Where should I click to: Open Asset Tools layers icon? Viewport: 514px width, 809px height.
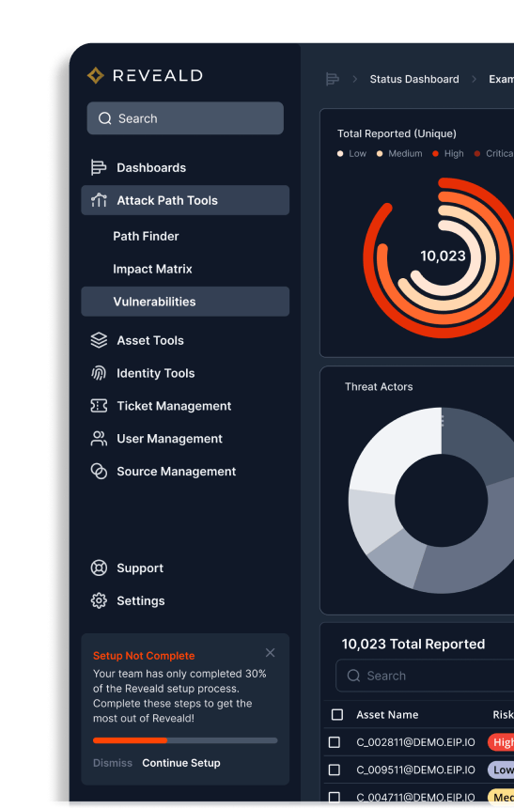(99, 340)
